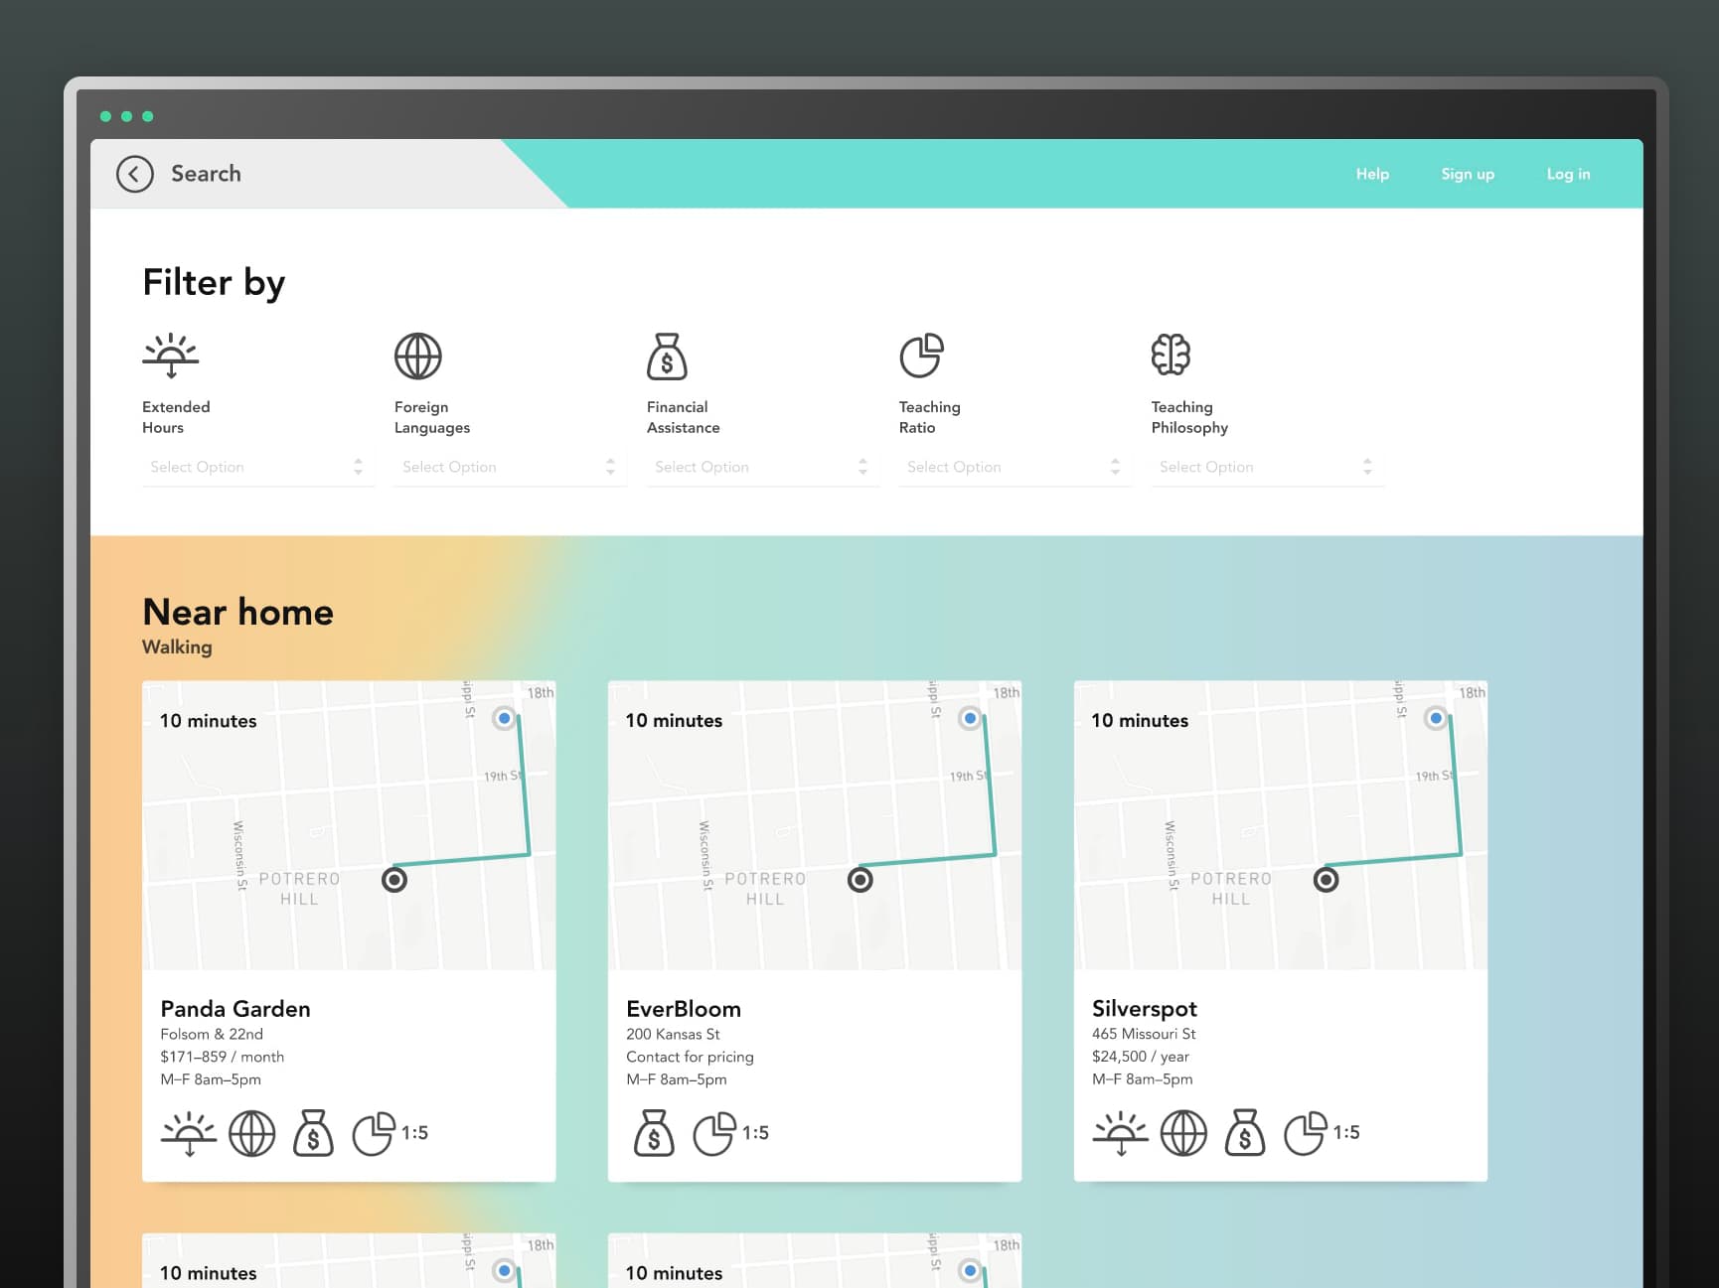Click the Teaching Ratio pie chart filter icon
This screenshot has height=1288, width=1719.
point(922,356)
